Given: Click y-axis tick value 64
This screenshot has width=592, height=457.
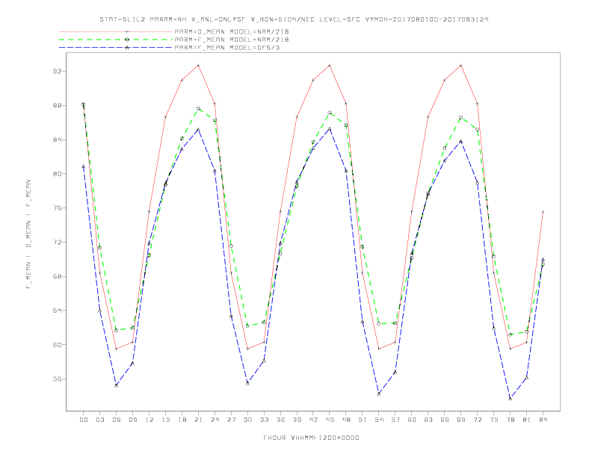Looking at the screenshot, I should pyautogui.click(x=58, y=311).
